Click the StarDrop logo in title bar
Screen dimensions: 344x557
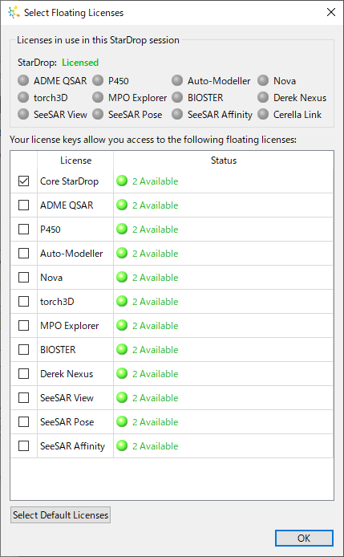point(14,12)
